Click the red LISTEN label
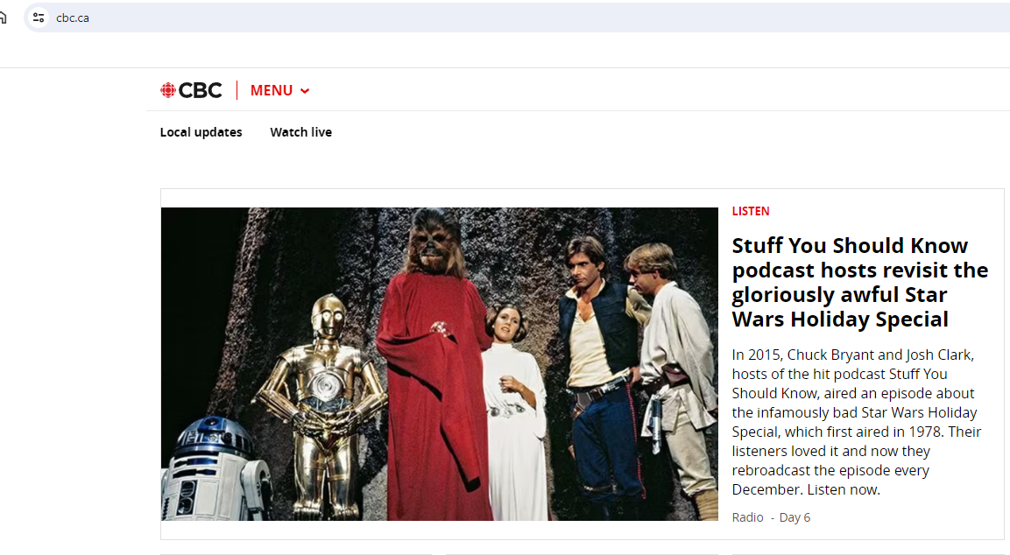Viewport: 1010px width, 555px height. pyautogui.click(x=751, y=211)
